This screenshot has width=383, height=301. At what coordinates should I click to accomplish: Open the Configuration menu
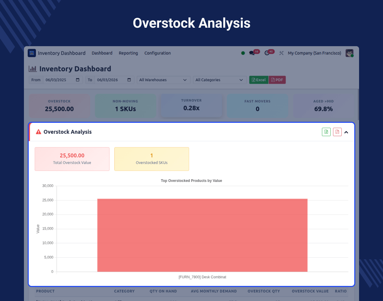click(x=158, y=53)
